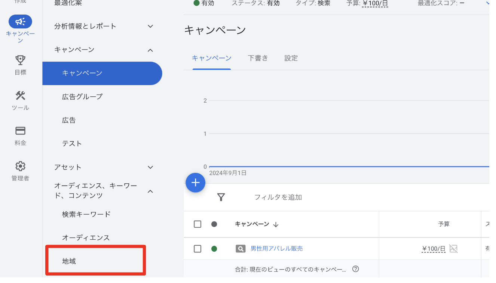The image size is (496, 283).
Task: Click 有効 status with green dot in top bar
Action: pos(204,3)
